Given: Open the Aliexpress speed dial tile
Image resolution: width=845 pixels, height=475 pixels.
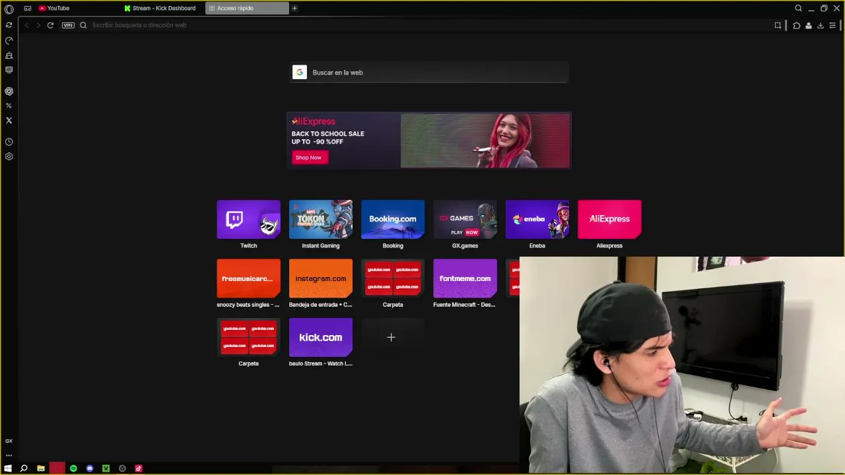Looking at the screenshot, I should [x=609, y=219].
